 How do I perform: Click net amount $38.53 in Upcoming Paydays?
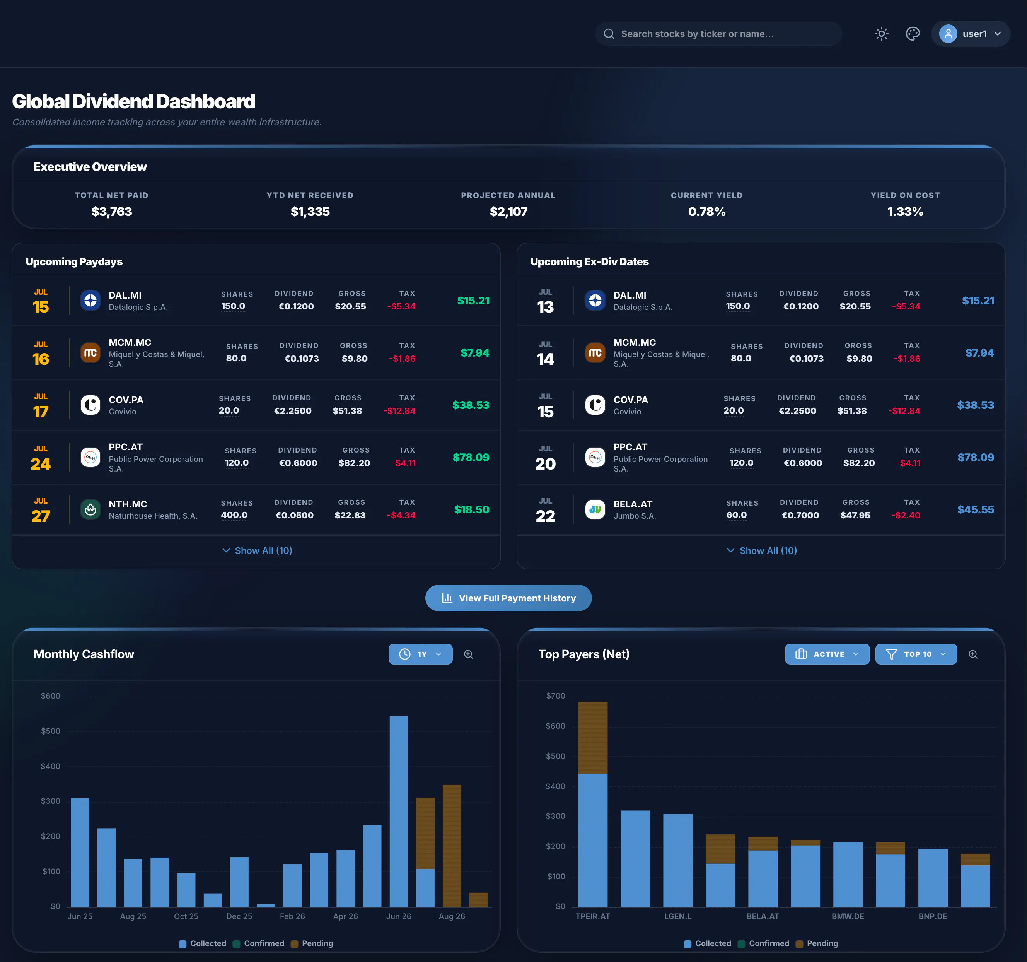tap(471, 405)
